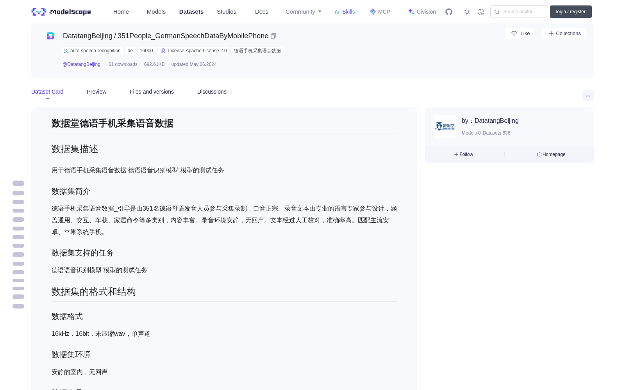
Task: Open the Docs nav item
Action: [x=262, y=12]
